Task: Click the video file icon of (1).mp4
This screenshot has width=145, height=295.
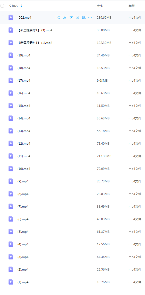Action: [x=11, y=282]
